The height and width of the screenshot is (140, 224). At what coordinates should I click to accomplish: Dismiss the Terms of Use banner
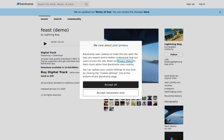pos(220,12)
